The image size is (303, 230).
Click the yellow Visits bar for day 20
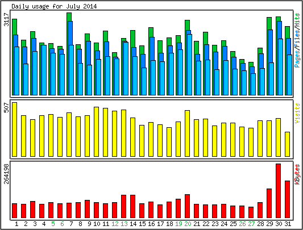[187, 133]
